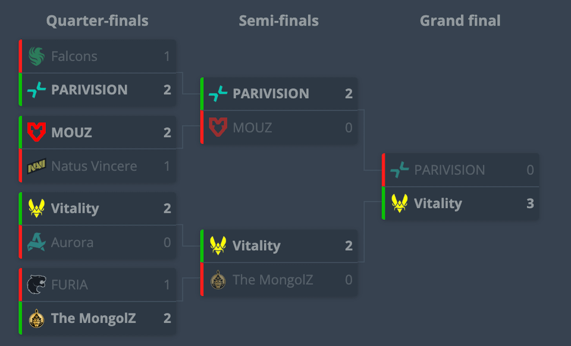Click the MOUZ logo in semi-finals

pos(218,127)
